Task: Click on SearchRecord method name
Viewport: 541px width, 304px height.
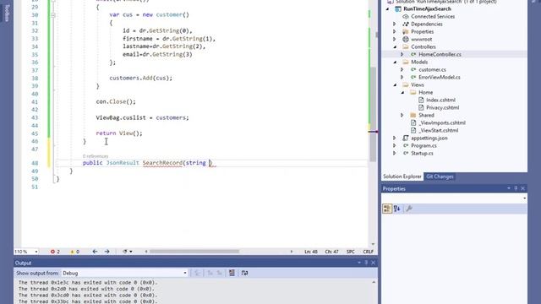Action: click(x=162, y=163)
